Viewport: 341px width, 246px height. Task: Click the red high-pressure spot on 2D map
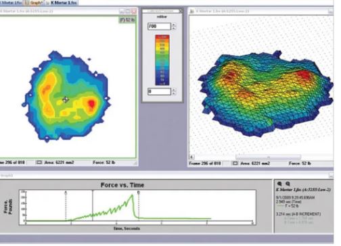coord(91,104)
